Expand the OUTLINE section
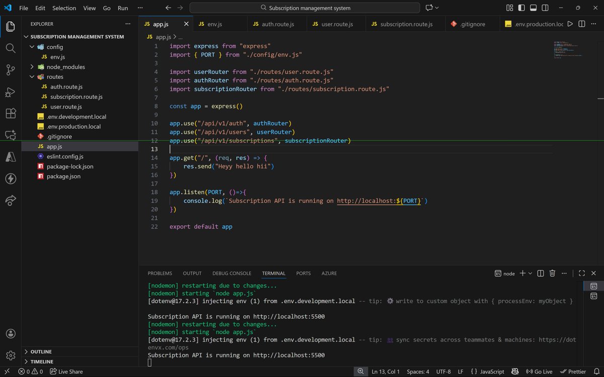Image resolution: width=604 pixels, height=377 pixels. click(x=40, y=351)
